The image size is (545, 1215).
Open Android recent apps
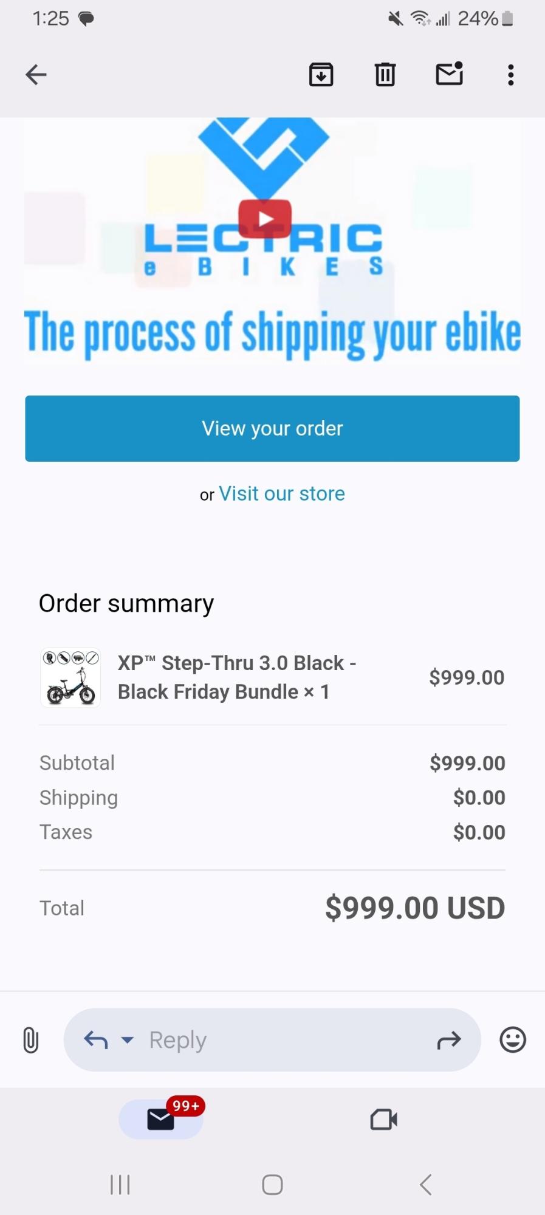pos(120,1184)
